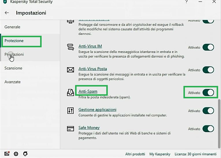Click the Anti-Virus IM description 'messaggistica istantanea'

131,54
